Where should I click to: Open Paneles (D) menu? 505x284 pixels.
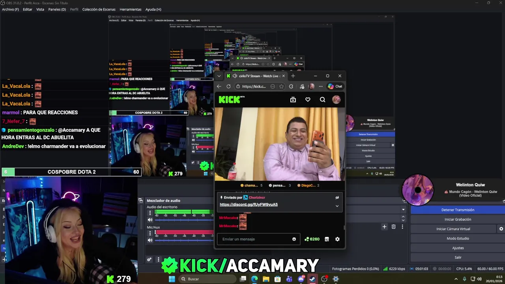[x=57, y=9]
